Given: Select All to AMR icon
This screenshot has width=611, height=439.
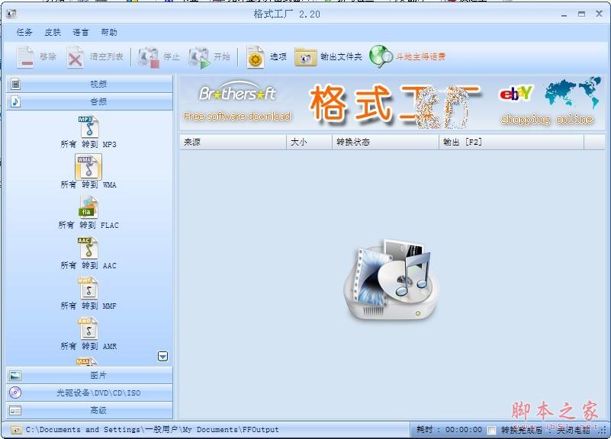Looking at the screenshot, I should pyautogui.click(x=88, y=328).
